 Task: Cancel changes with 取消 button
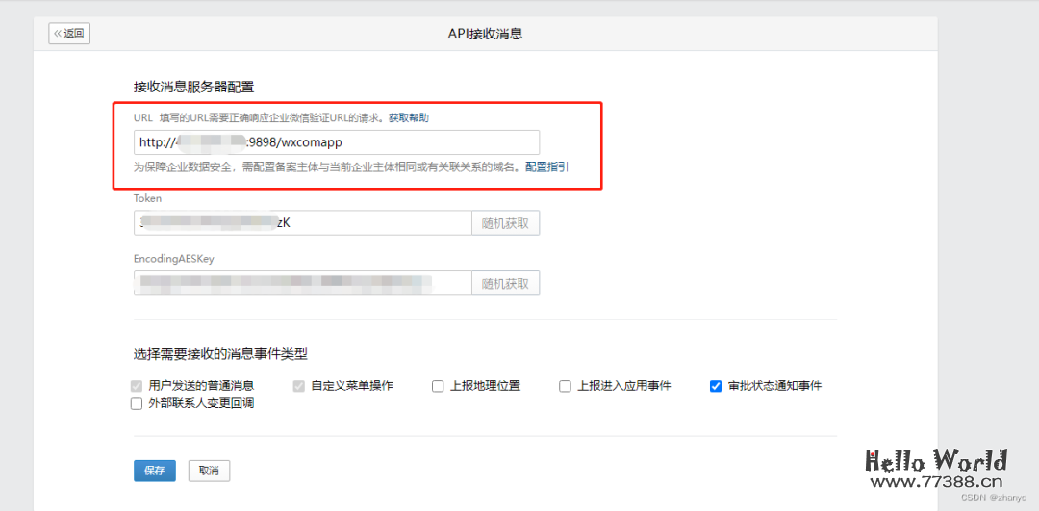click(209, 471)
